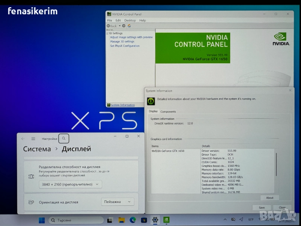
Task: Click the display orientation icon
Action: [31, 202]
